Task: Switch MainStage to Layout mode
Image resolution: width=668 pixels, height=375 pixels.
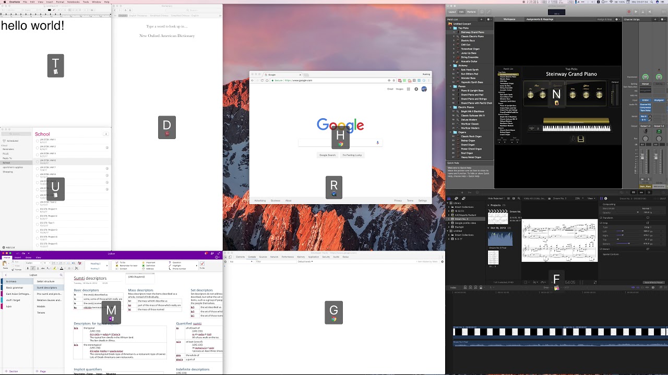Action: point(452,12)
